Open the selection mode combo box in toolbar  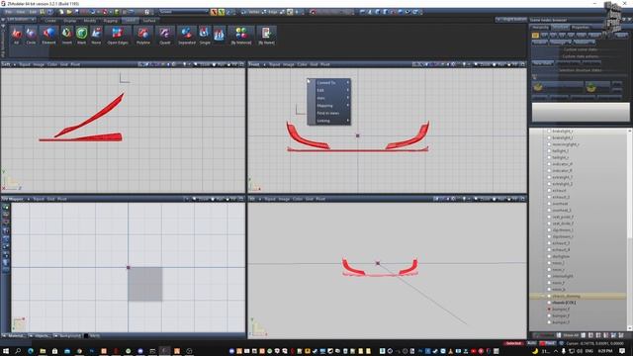tap(184, 12)
